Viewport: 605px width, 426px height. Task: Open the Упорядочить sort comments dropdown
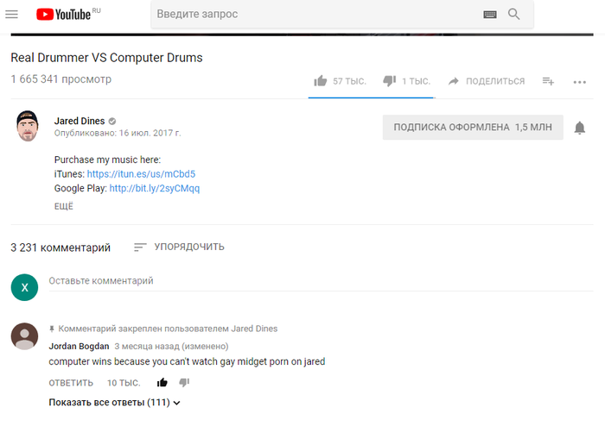pyautogui.click(x=179, y=247)
